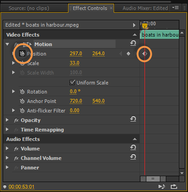Image resolution: width=188 pixels, height=192 pixels.
Task: Go to previous Position keyframe
Action: 121,54
